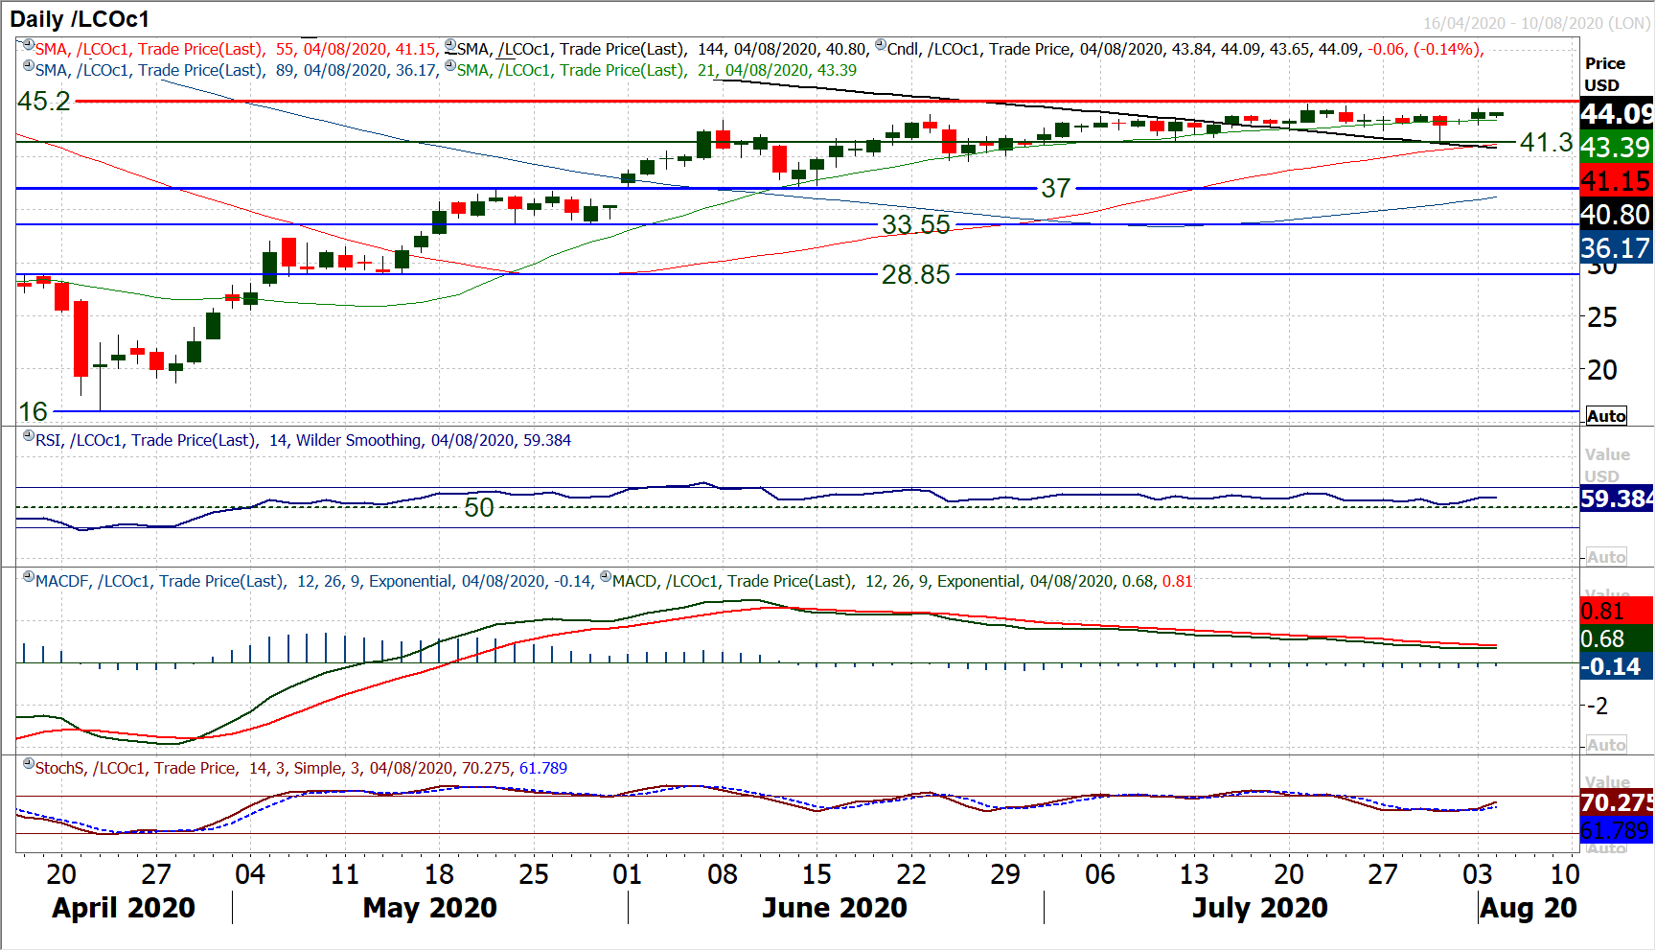The width and height of the screenshot is (1656, 951).
Task: Click the Daily /LCOc1 chart title
Action: (80, 19)
